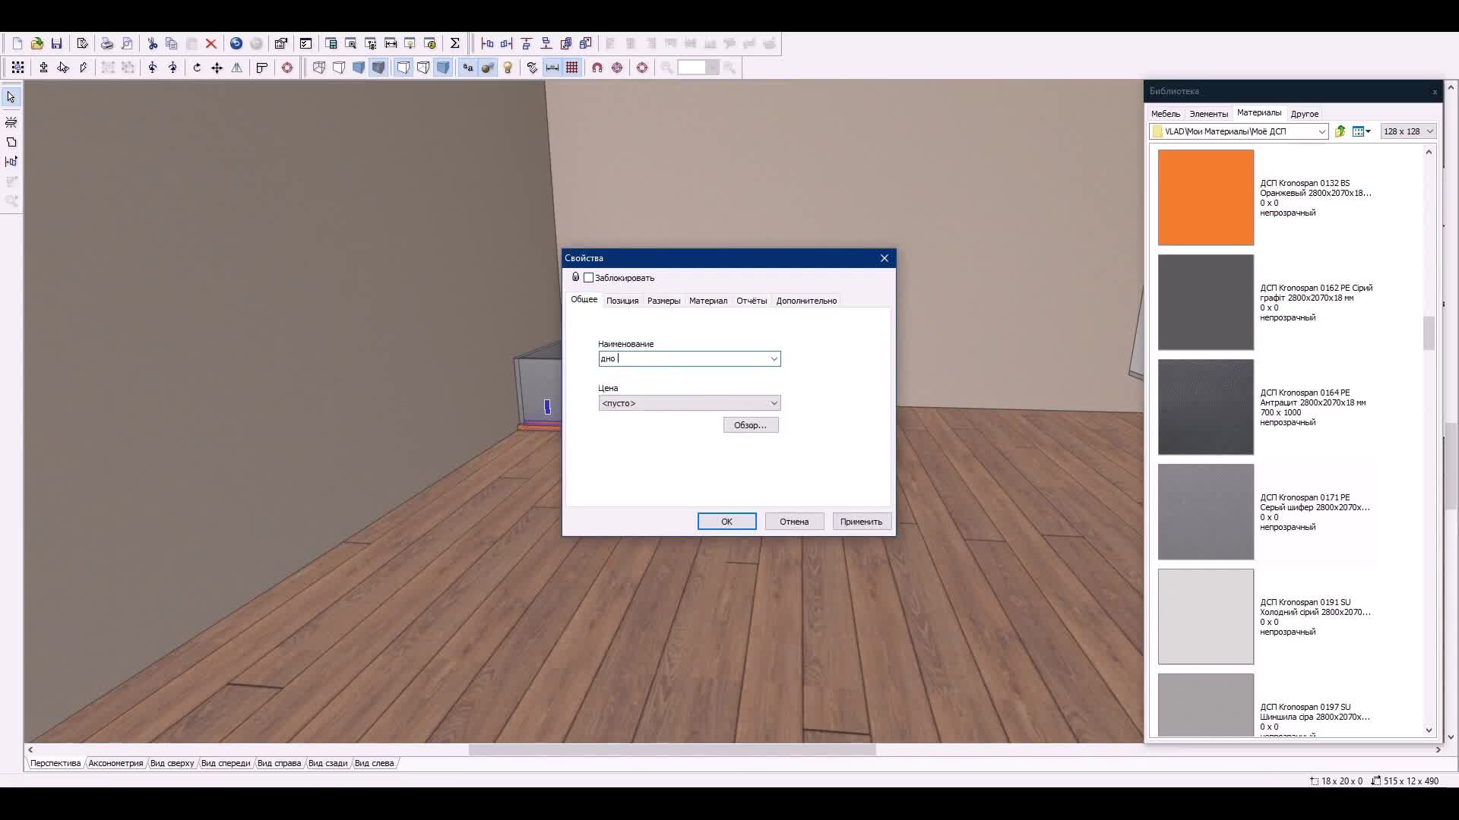Create a new project file
This screenshot has height=820, width=1459.
pos(17,43)
